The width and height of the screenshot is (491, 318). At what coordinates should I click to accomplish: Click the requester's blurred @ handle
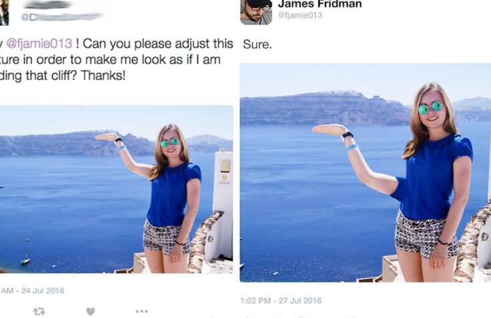point(61,17)
